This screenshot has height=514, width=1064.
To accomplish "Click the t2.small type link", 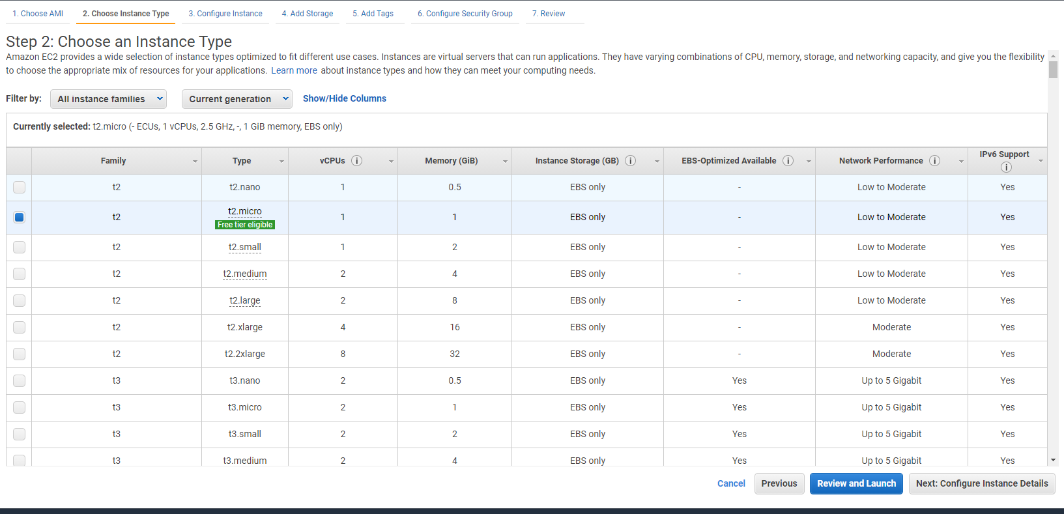I will pyautogui.click(x=245, y=247).
